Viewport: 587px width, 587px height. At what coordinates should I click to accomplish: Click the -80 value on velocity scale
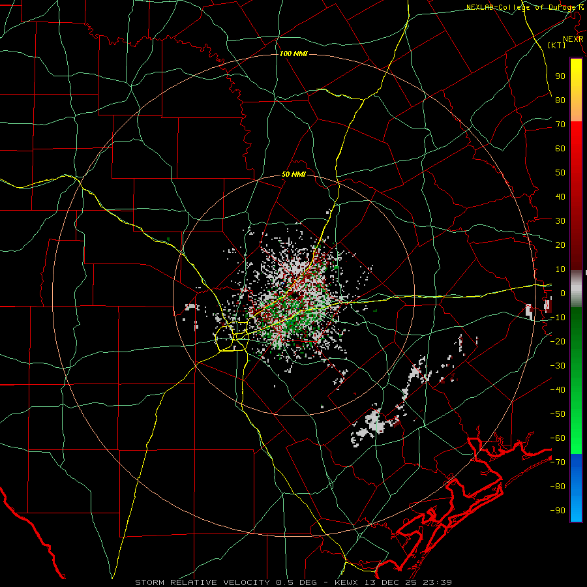point(558,487)
